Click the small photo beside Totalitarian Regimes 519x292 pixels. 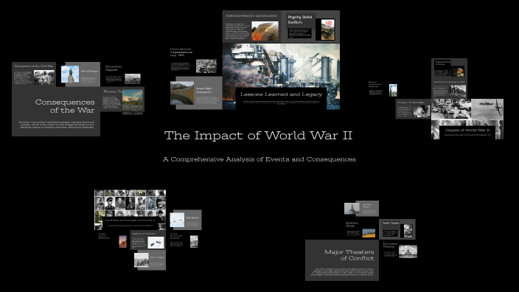(393, 91)
